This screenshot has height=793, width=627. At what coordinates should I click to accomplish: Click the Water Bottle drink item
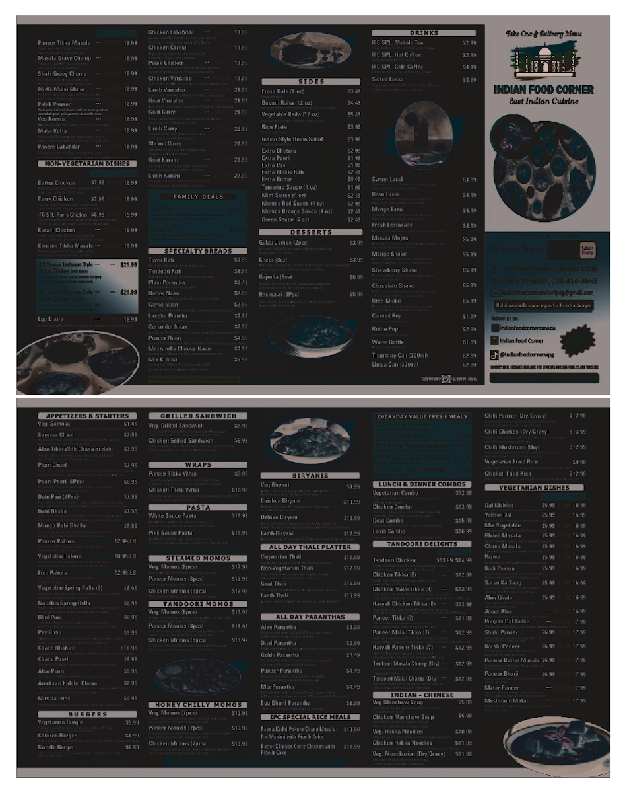tap(388, 342)
